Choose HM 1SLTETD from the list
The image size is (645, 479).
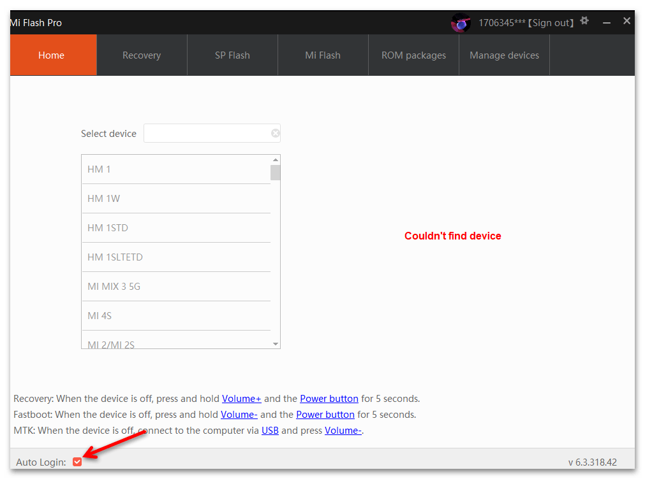(176, 257)
